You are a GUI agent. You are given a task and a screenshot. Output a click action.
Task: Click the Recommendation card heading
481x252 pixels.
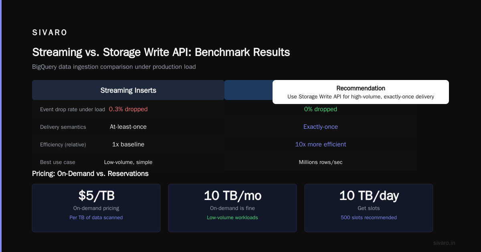point(361,88)
